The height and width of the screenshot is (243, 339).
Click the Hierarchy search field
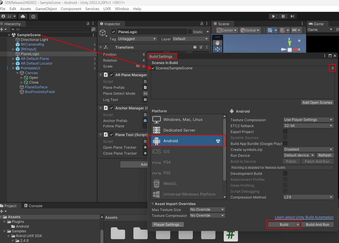click(50, 29)
